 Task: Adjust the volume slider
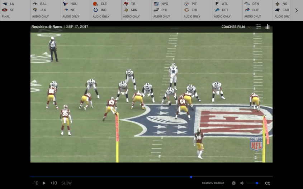(257, 183)
